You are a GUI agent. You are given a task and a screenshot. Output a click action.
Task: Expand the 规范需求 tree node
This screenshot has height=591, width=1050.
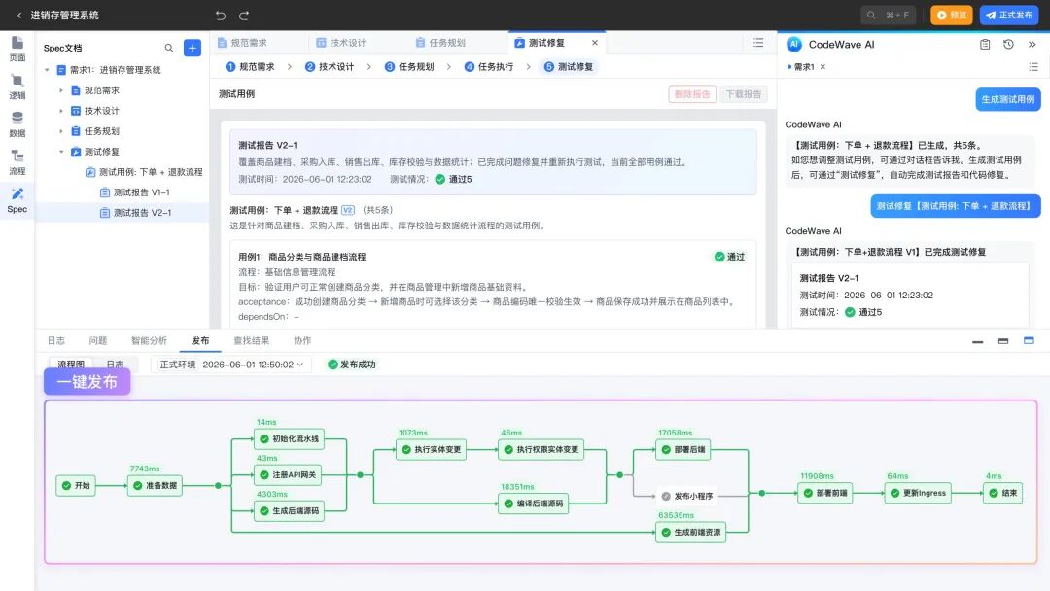(x=61, y=90)
